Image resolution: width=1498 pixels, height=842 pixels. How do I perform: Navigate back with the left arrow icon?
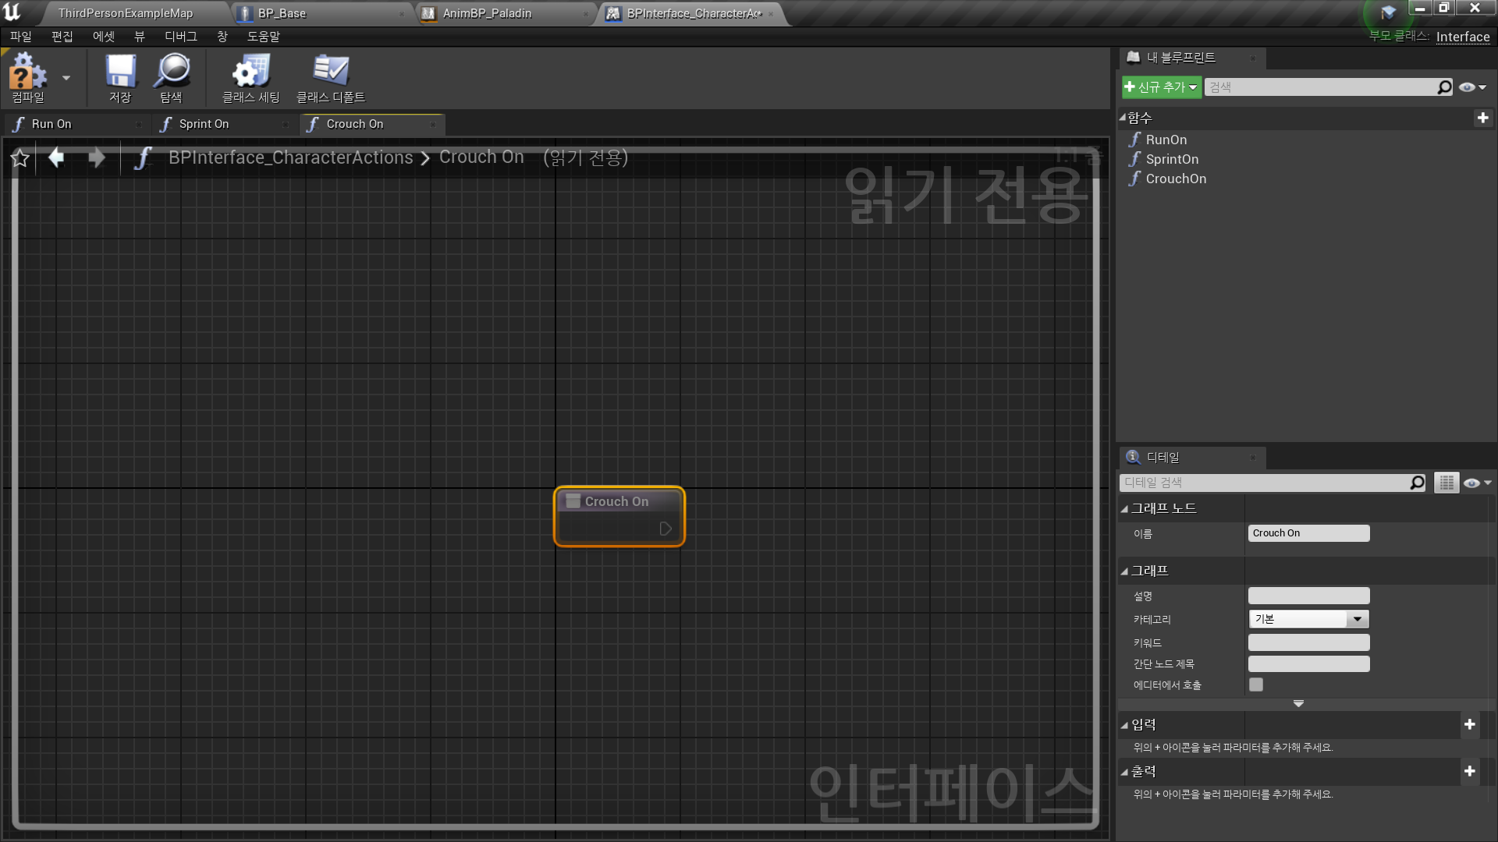click(x=56, y=158)
